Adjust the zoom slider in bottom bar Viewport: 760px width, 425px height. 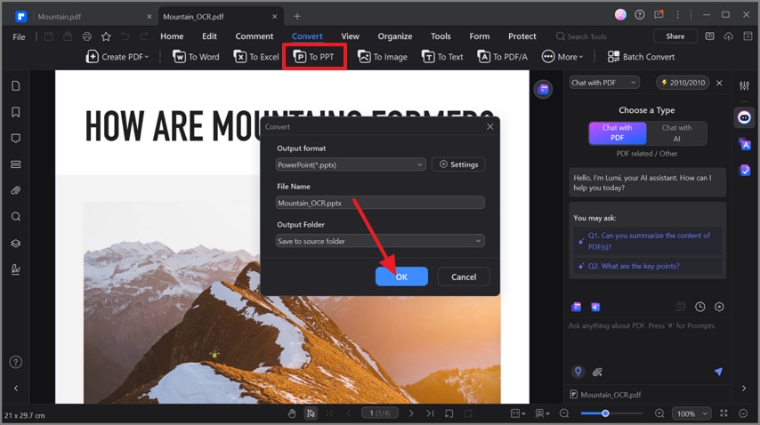click(x=605, y=413)
